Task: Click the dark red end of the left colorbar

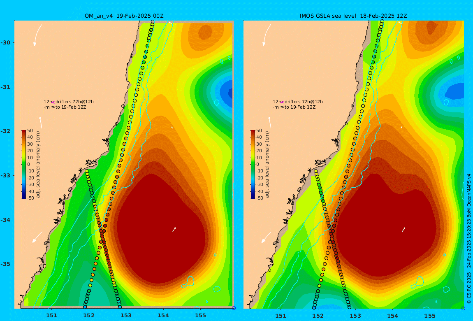Action: click(24, 132)
